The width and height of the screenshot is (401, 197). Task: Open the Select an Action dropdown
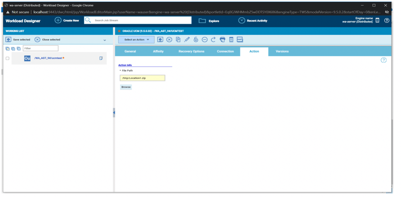[x=136, y=39]
